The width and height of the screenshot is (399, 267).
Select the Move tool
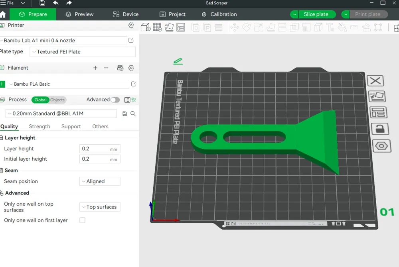coord(235,27)
